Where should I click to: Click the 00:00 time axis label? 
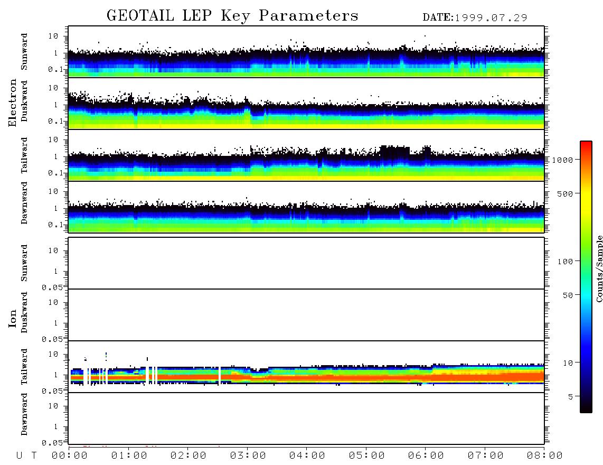tap(70, 456)
